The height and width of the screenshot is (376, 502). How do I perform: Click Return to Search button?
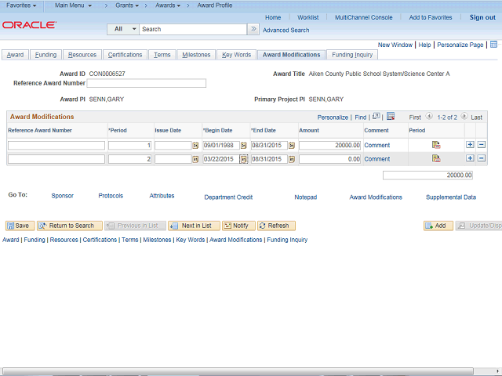(67, 226)
